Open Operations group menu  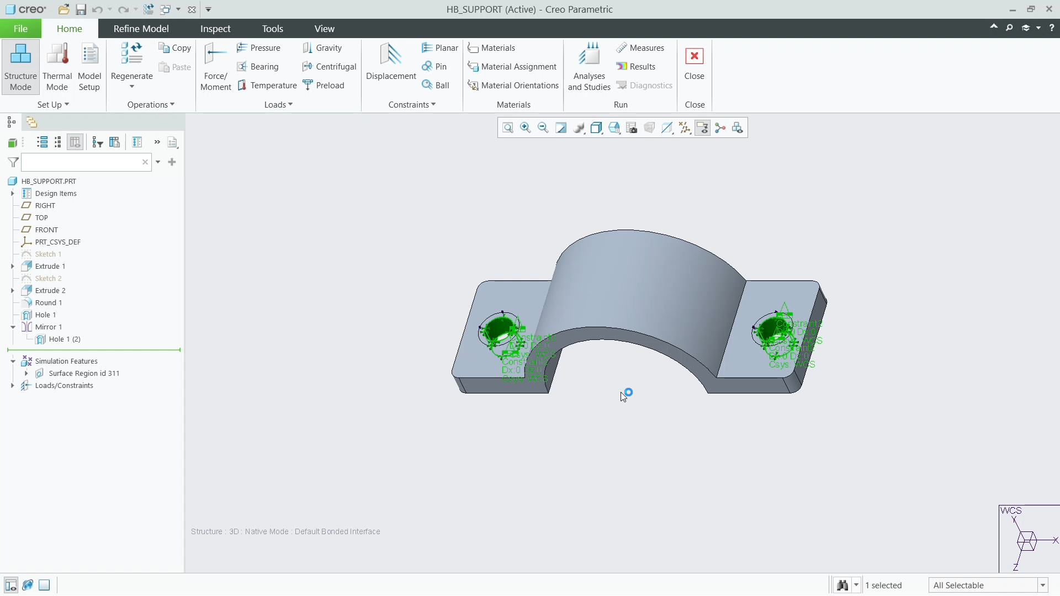pyautogui.click(x=151, y=105)
